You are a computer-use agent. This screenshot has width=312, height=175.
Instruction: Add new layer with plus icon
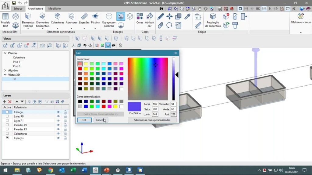[5, 101]
